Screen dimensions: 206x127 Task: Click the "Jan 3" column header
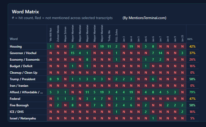point(124,39)
